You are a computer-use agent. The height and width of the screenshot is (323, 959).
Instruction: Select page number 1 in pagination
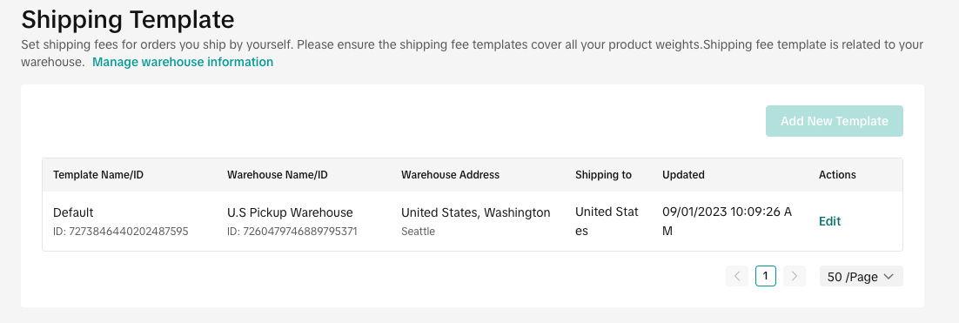point(766,277)
